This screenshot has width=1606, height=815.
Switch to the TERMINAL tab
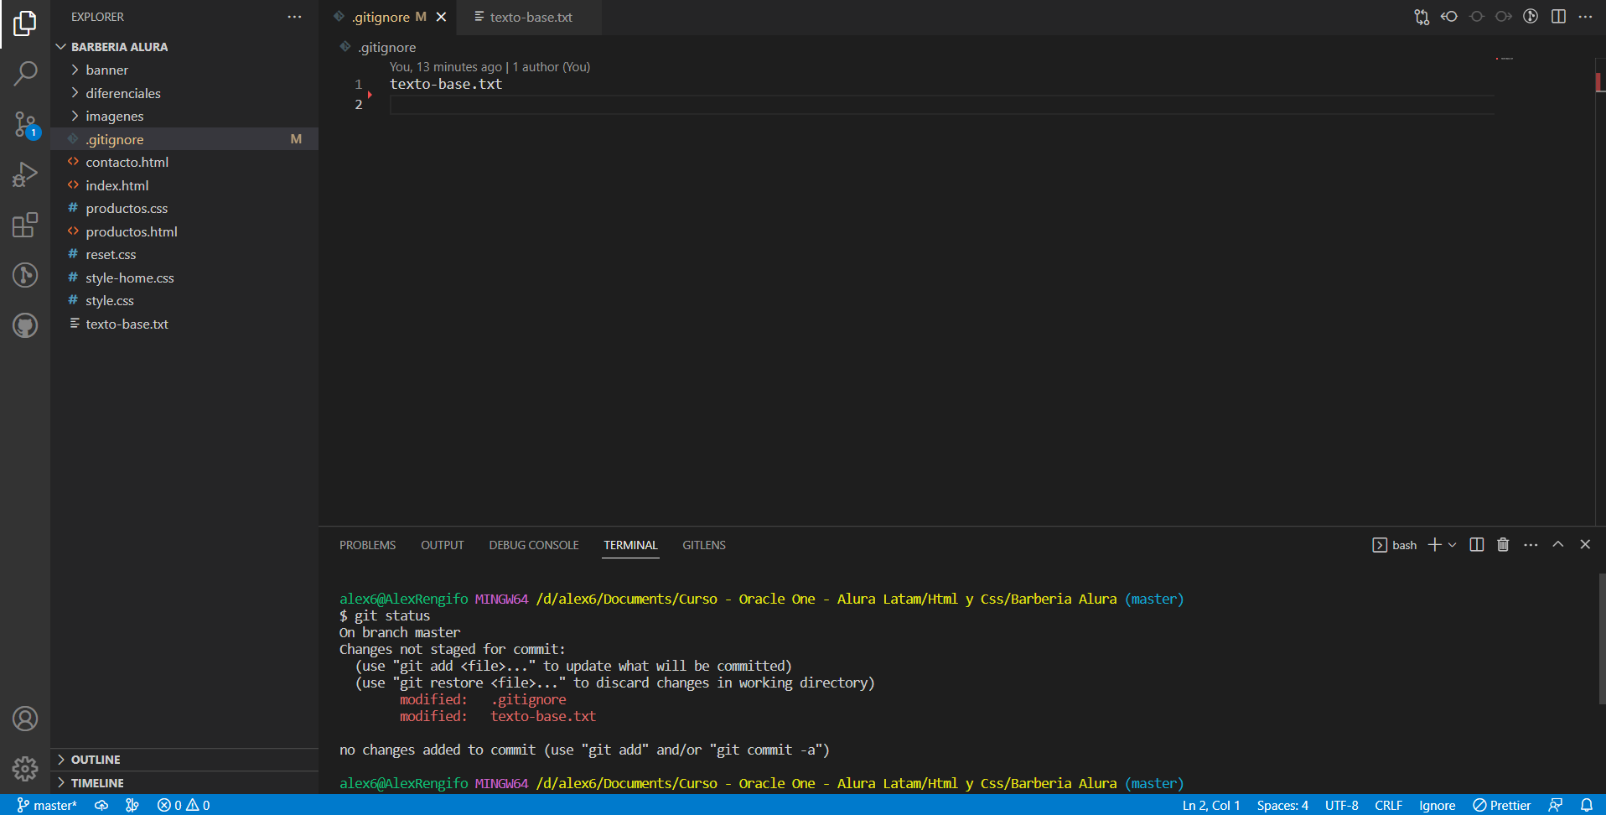coord(630,545)
